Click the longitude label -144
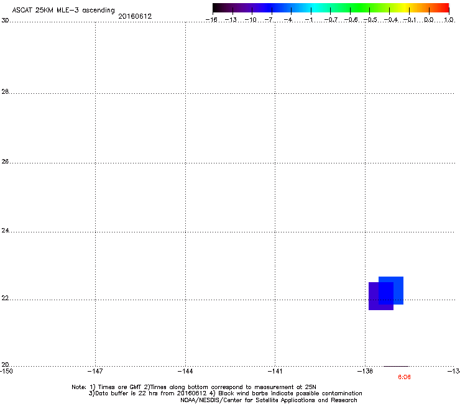 [x=185, y=372]
